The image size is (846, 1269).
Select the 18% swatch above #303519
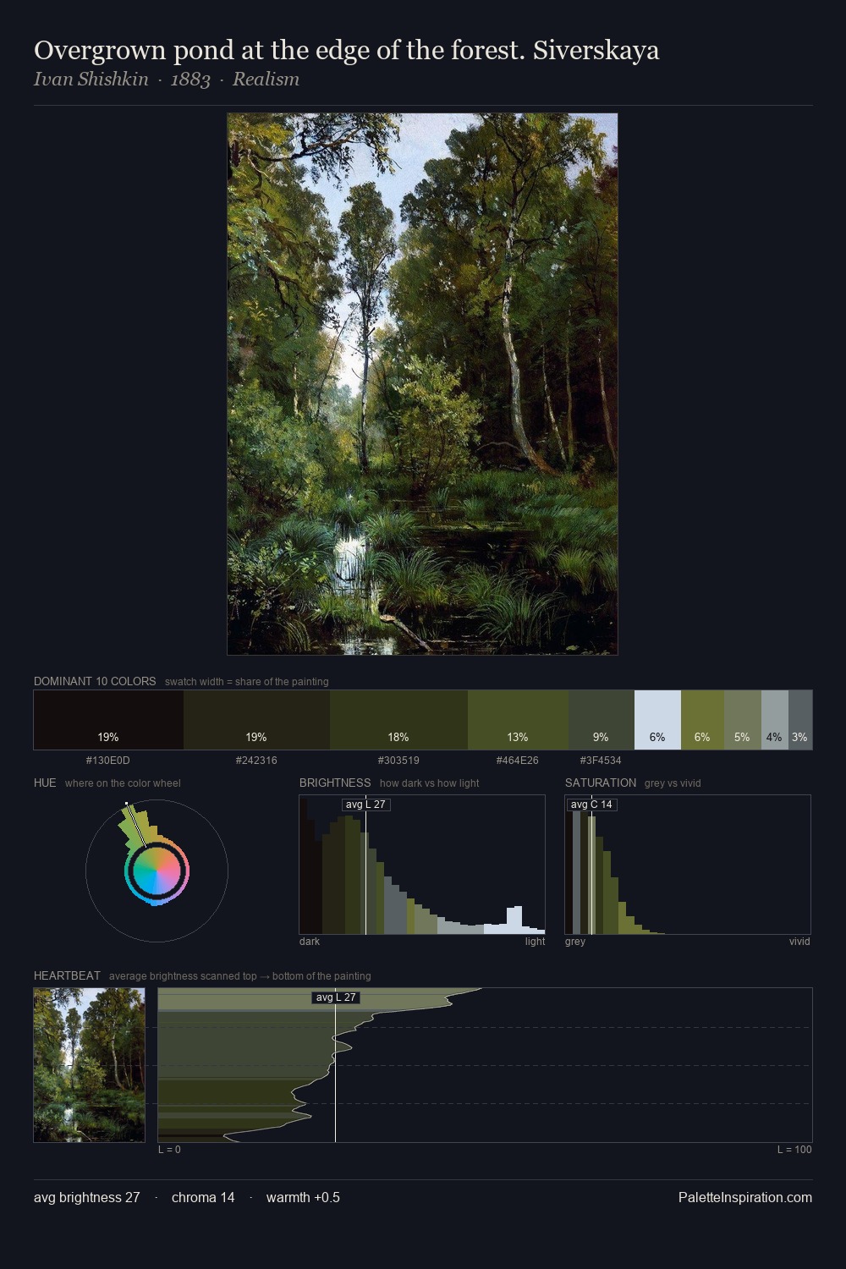click(398, 720)
